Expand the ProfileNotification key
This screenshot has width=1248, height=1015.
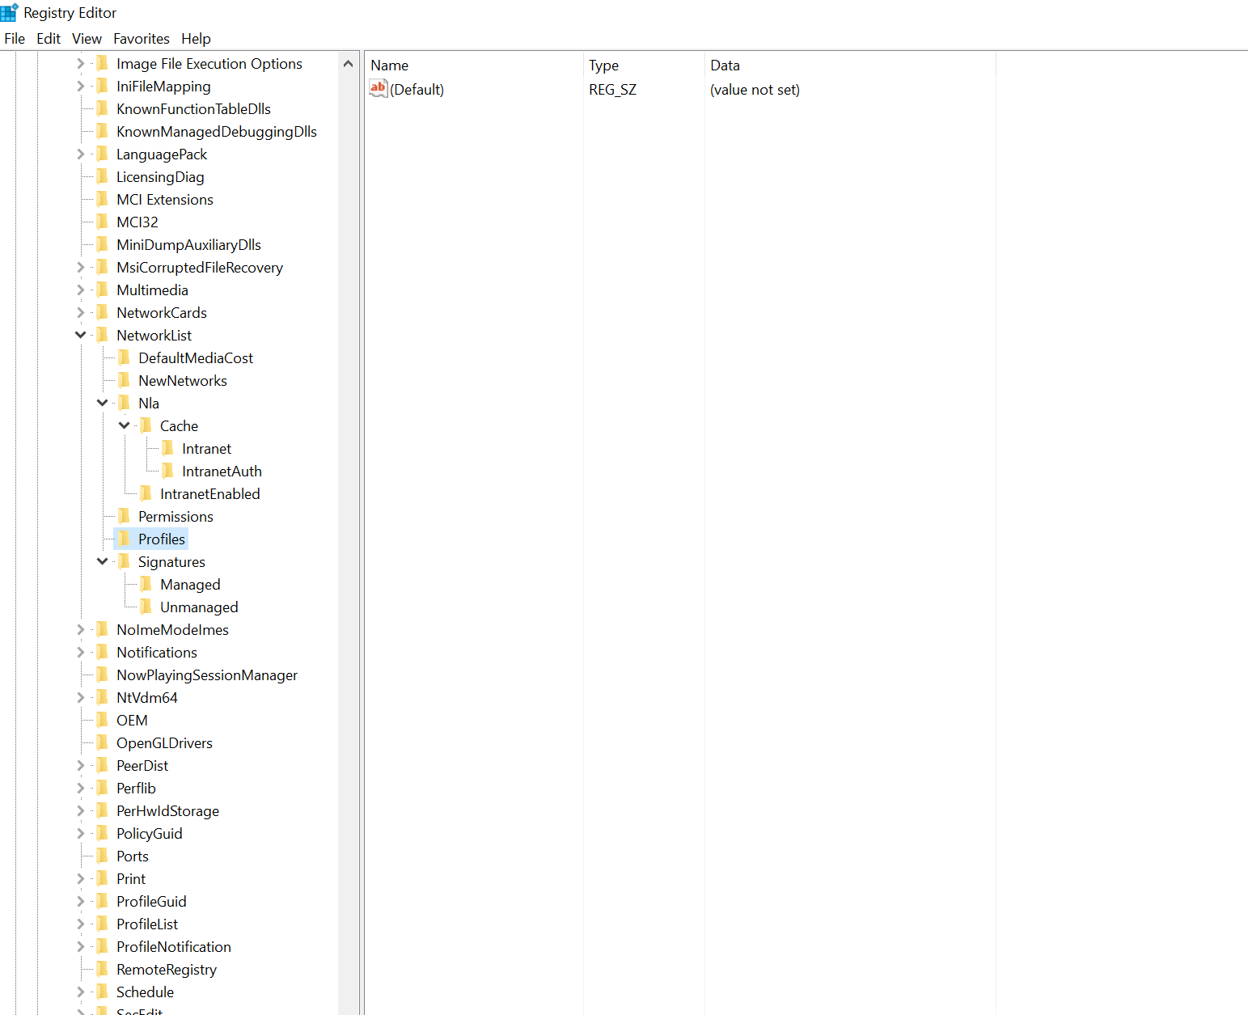pos(80,946)
